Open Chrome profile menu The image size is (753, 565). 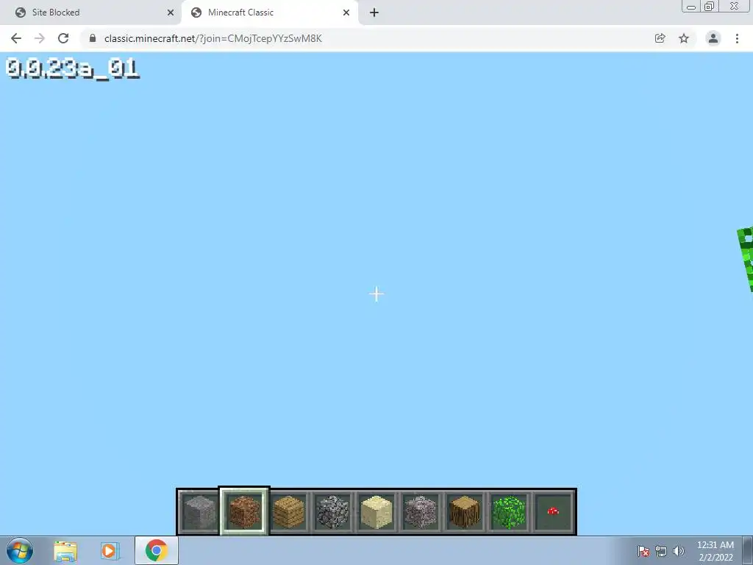point(713,38)
